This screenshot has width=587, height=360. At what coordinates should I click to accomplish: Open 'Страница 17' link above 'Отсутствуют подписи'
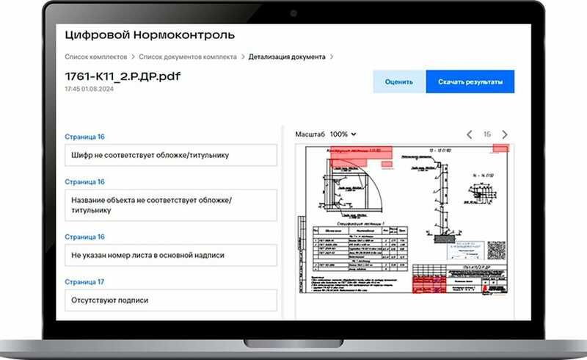tap(85, 281)
